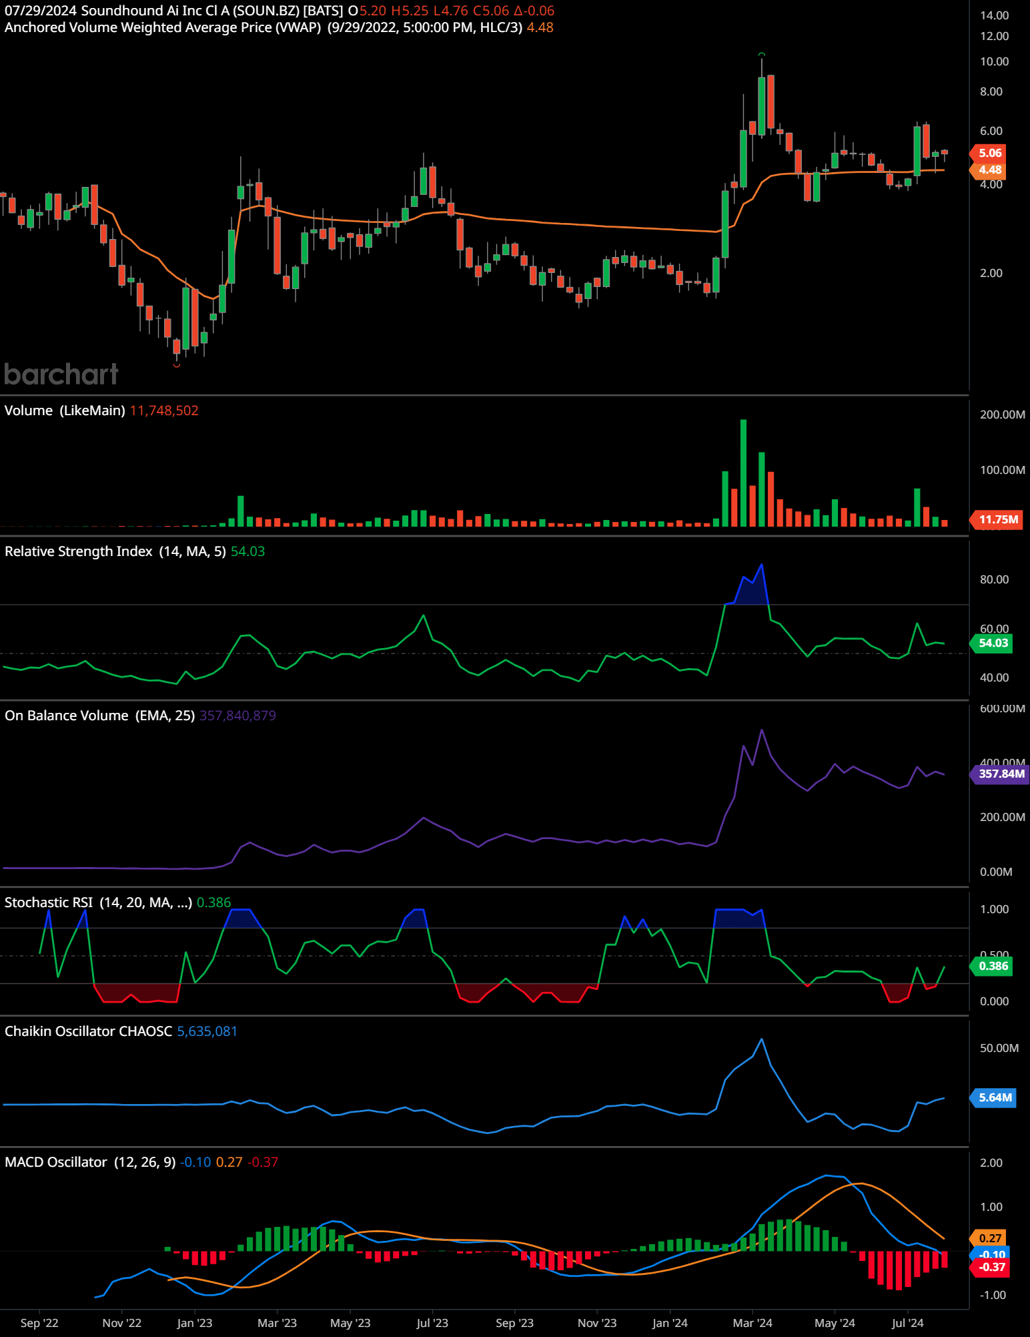1030x1337 pixels.
Task: Click the Mar '23 date axis label
Action: [277, 1323]
